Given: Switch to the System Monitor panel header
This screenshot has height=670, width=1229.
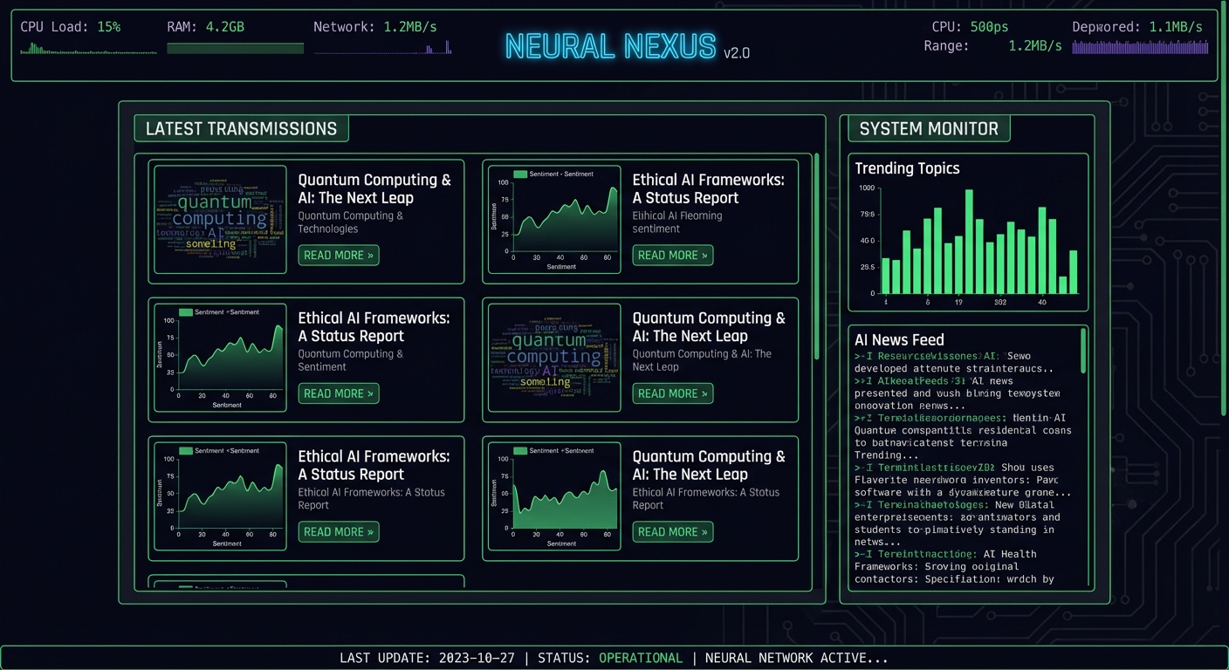Looking at the screenshot, I should click(x=929, y=128).
